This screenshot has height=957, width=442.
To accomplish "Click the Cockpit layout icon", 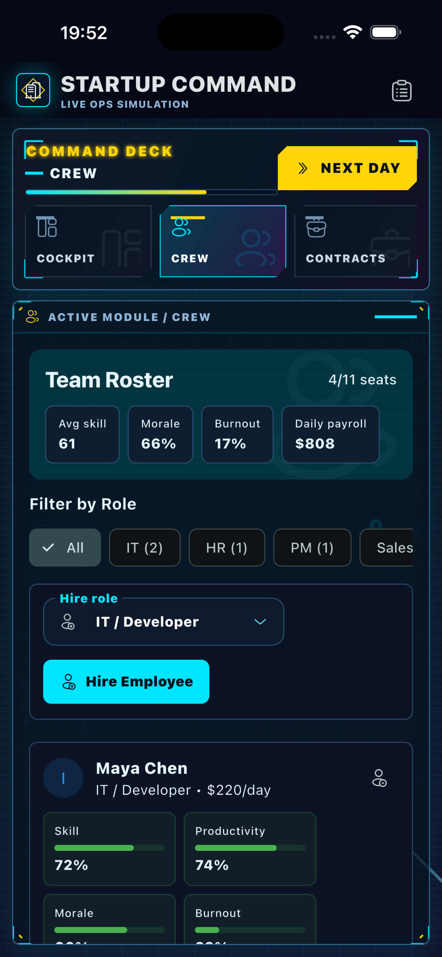I will (x=47, y=227).
